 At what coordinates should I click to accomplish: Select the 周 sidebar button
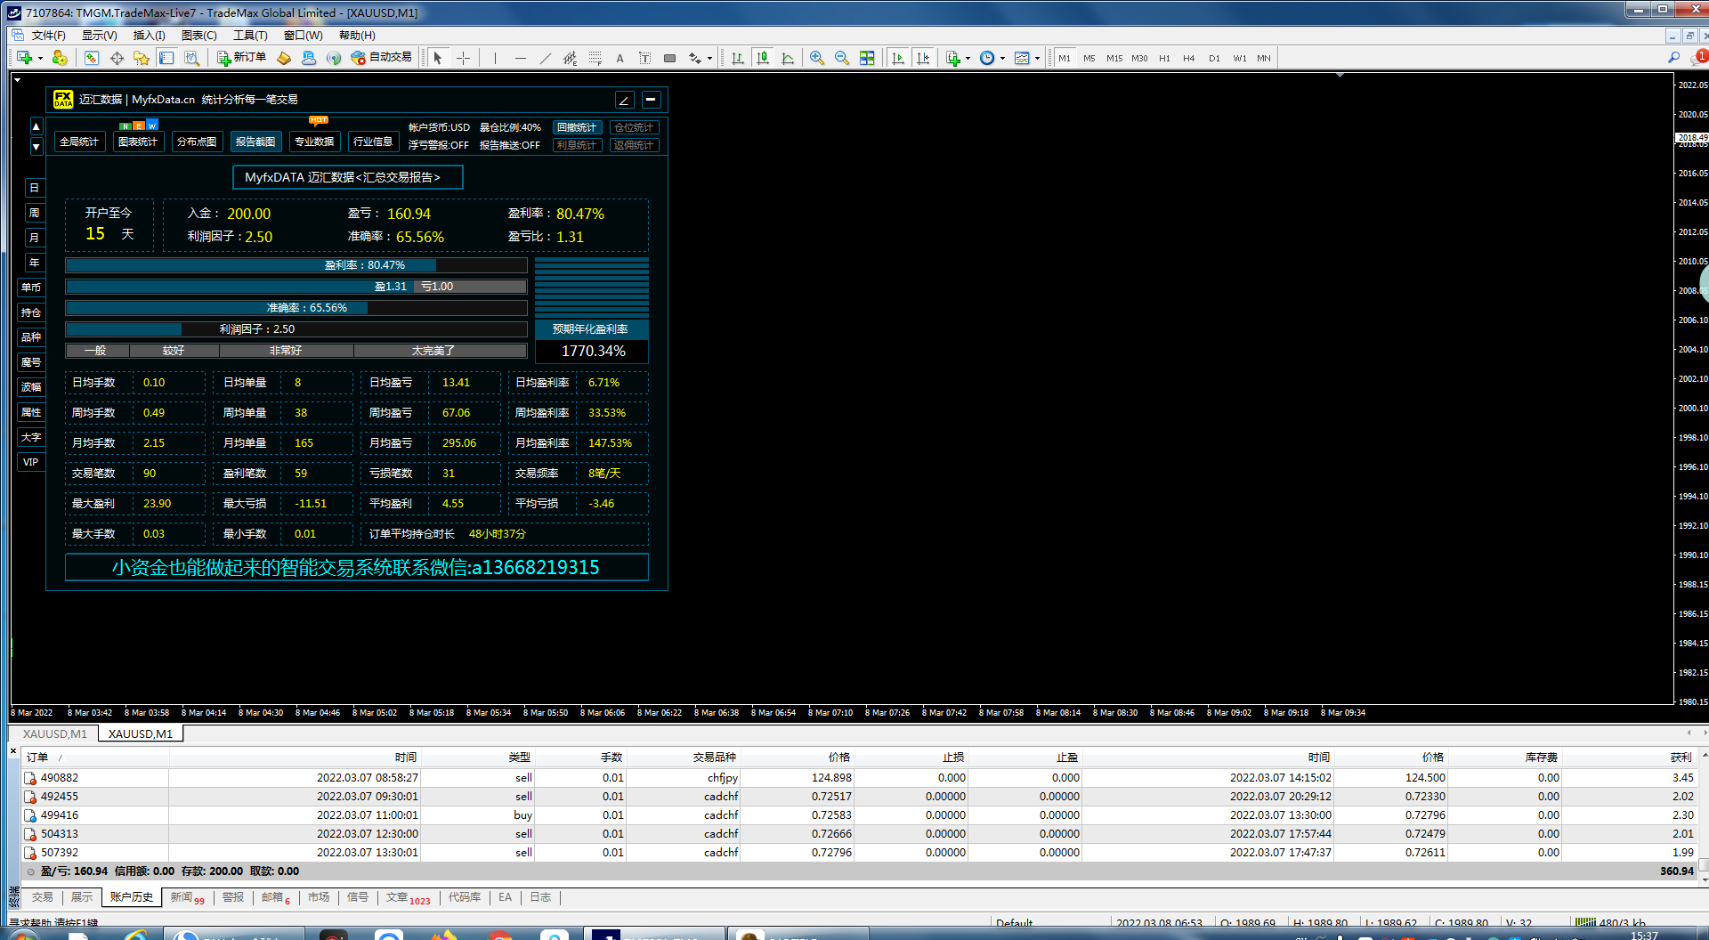pos(34,213)
